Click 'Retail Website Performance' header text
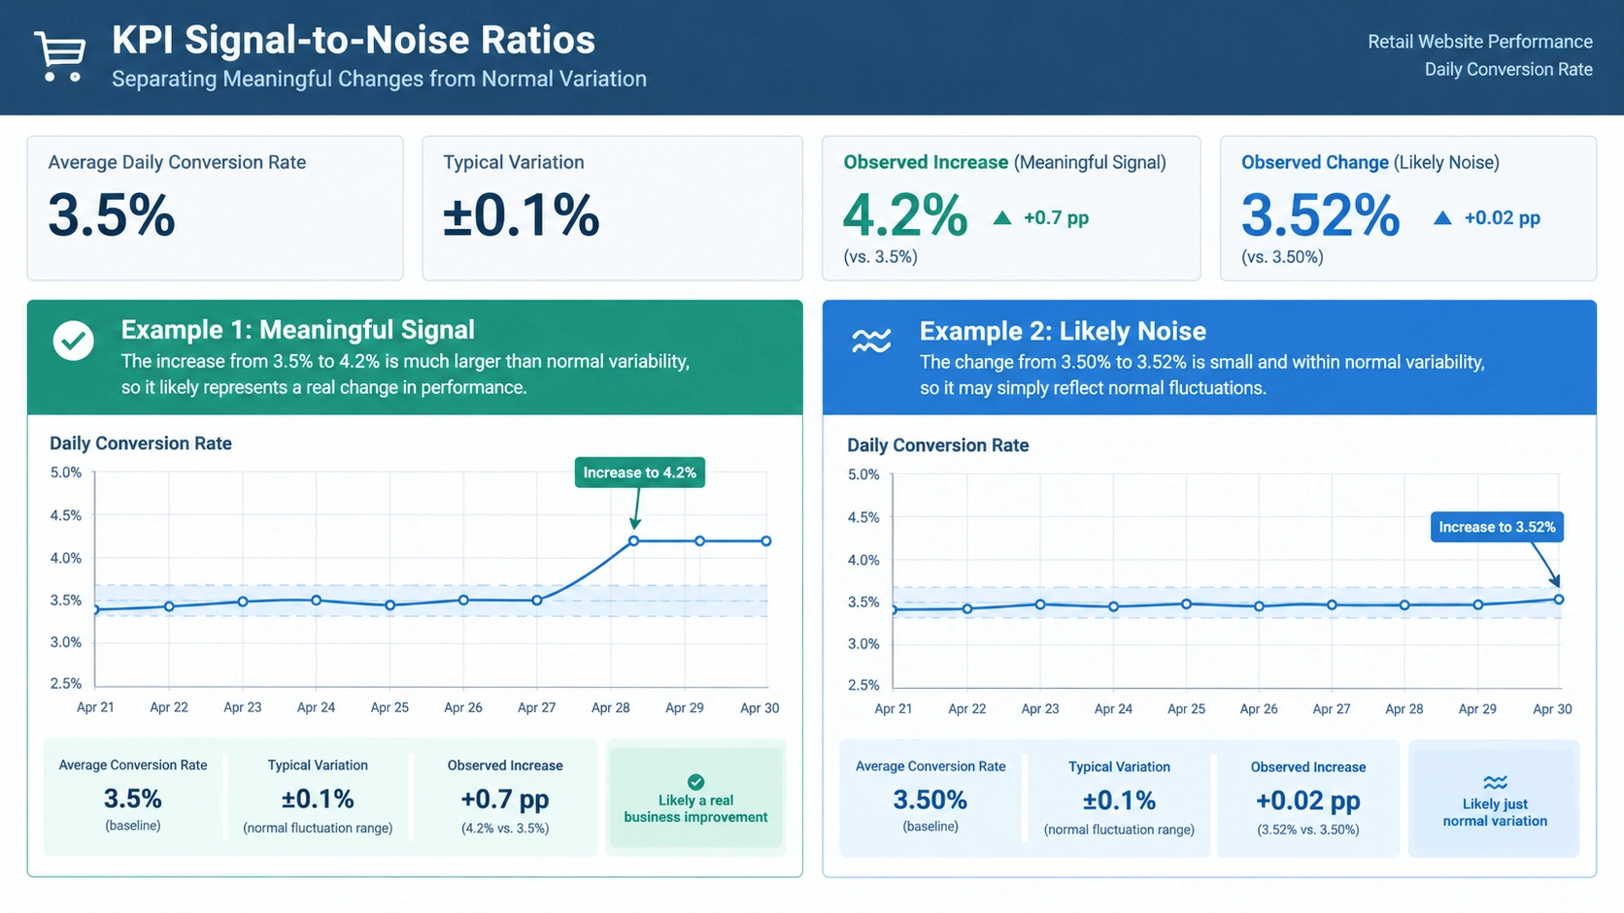Image resolution: width=1624 pixels, height=913 pixels. [1480, 42]
